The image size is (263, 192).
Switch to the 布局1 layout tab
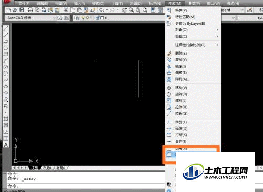click(x=47, y=168)
